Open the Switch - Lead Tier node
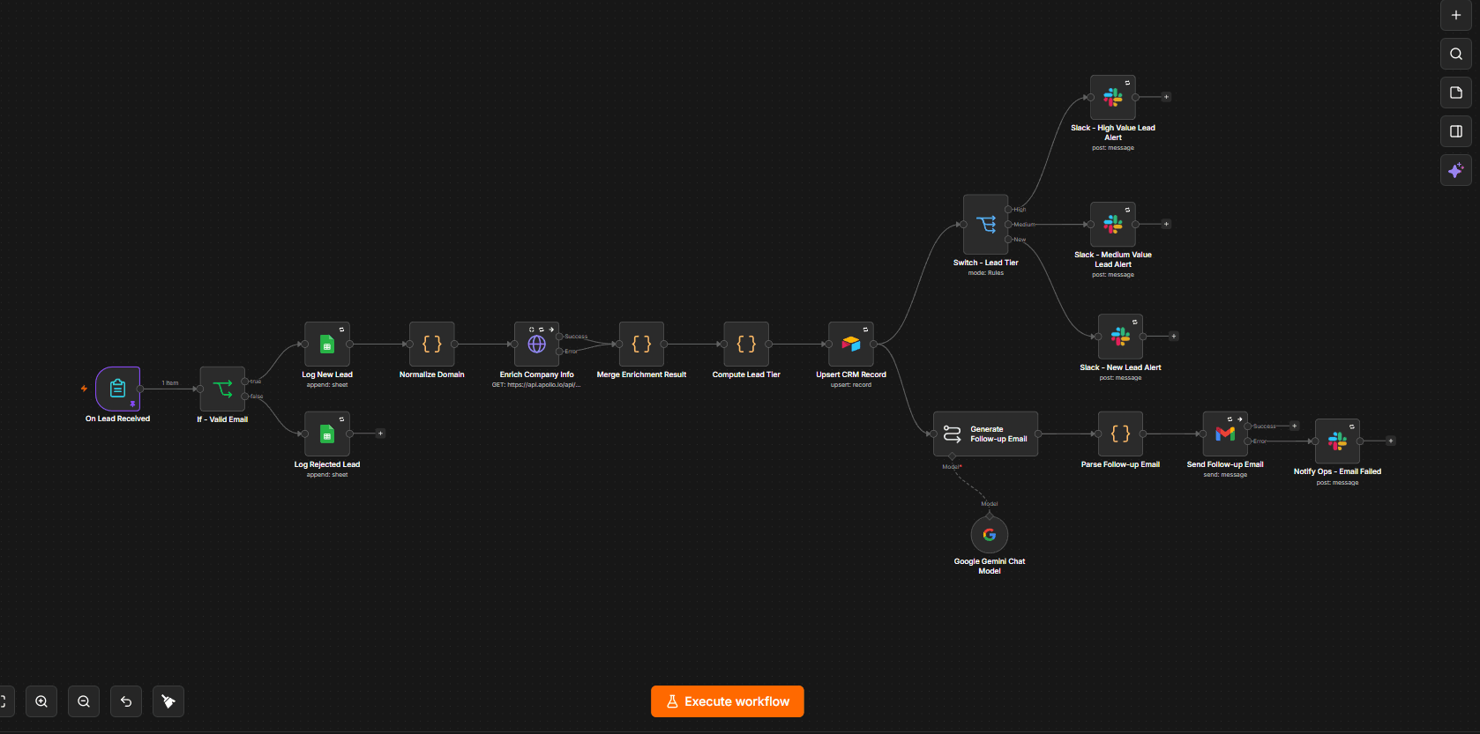 pos(986,225)
